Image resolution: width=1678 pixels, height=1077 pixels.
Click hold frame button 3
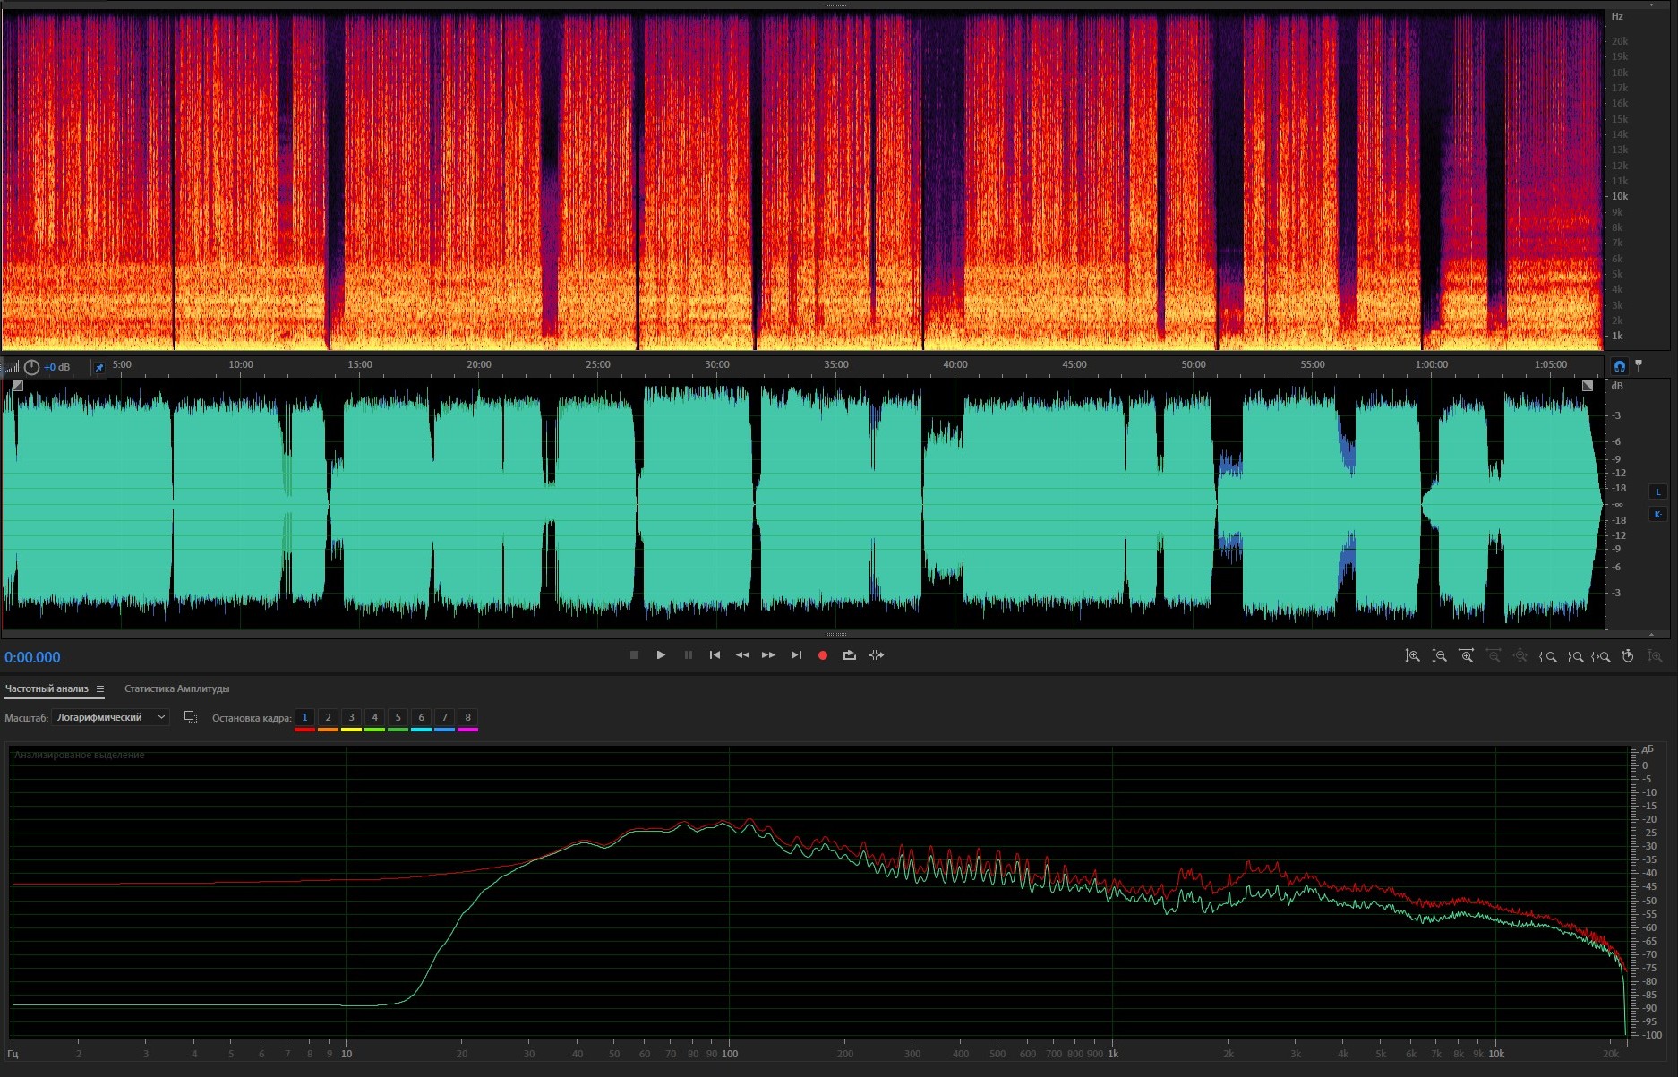point(351,718)
